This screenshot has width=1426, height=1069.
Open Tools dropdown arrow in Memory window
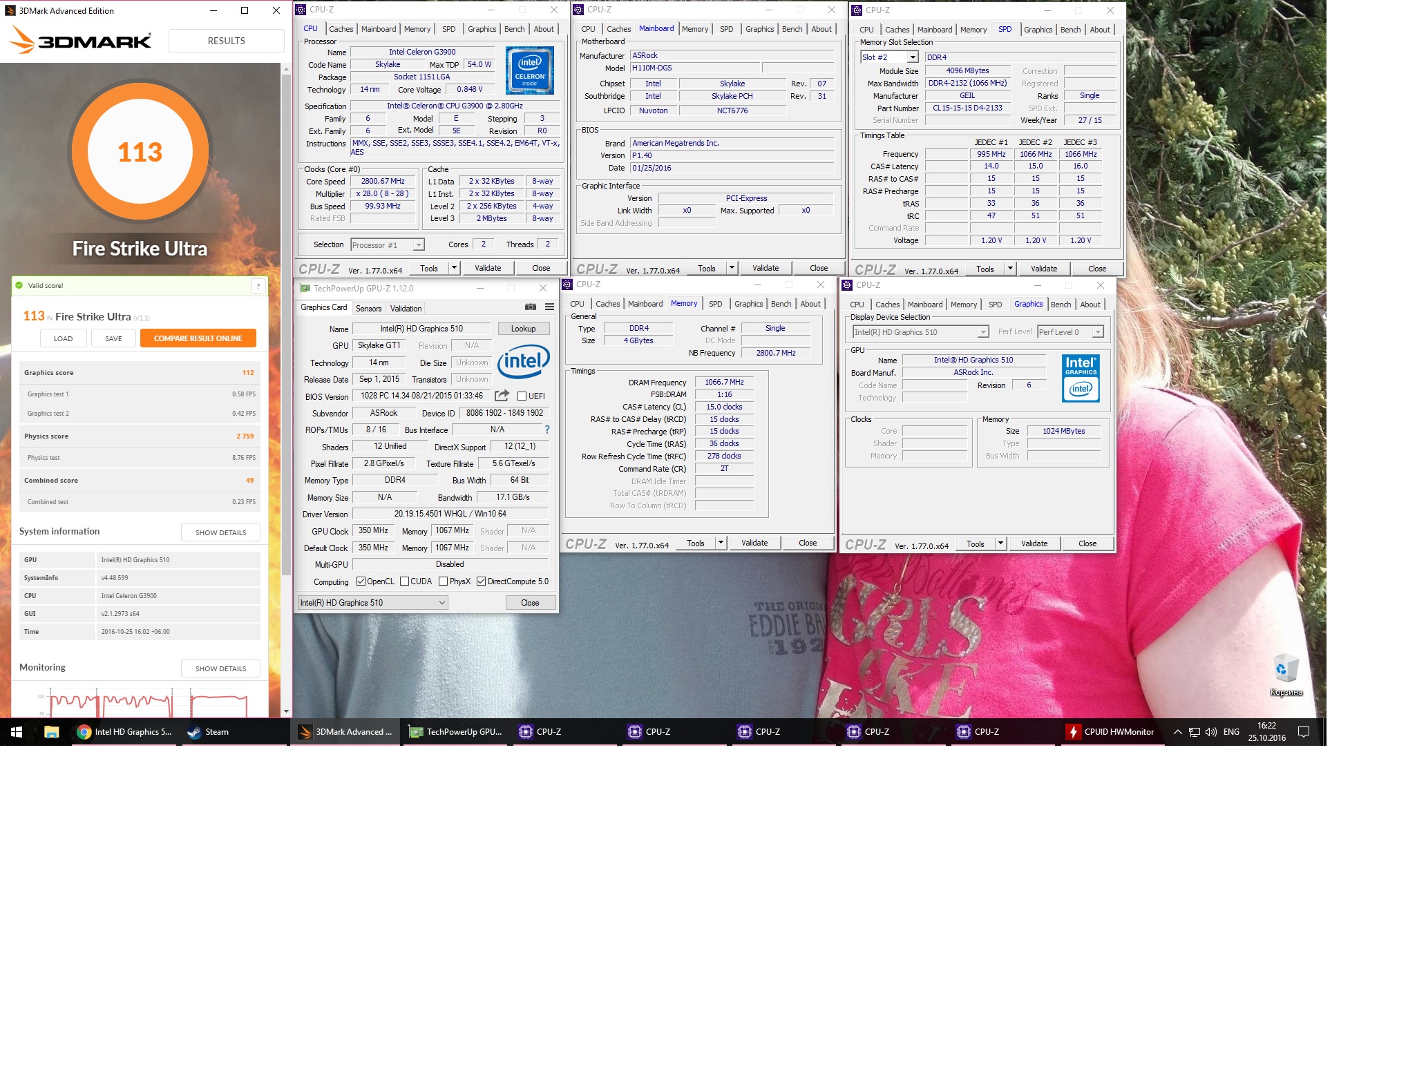[721, 543]
